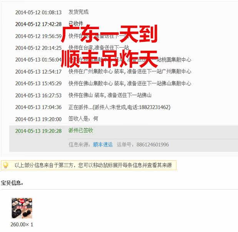This screenshot has height=232, width=238.
Task: Click the 260.00× 1 price label
Action: [x=22, y=224]
